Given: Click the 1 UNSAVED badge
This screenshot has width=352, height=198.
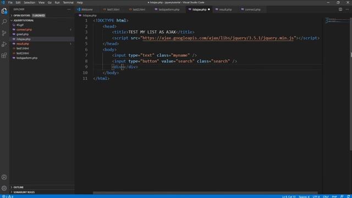Looking at the screenshot, I should [38, 15].
